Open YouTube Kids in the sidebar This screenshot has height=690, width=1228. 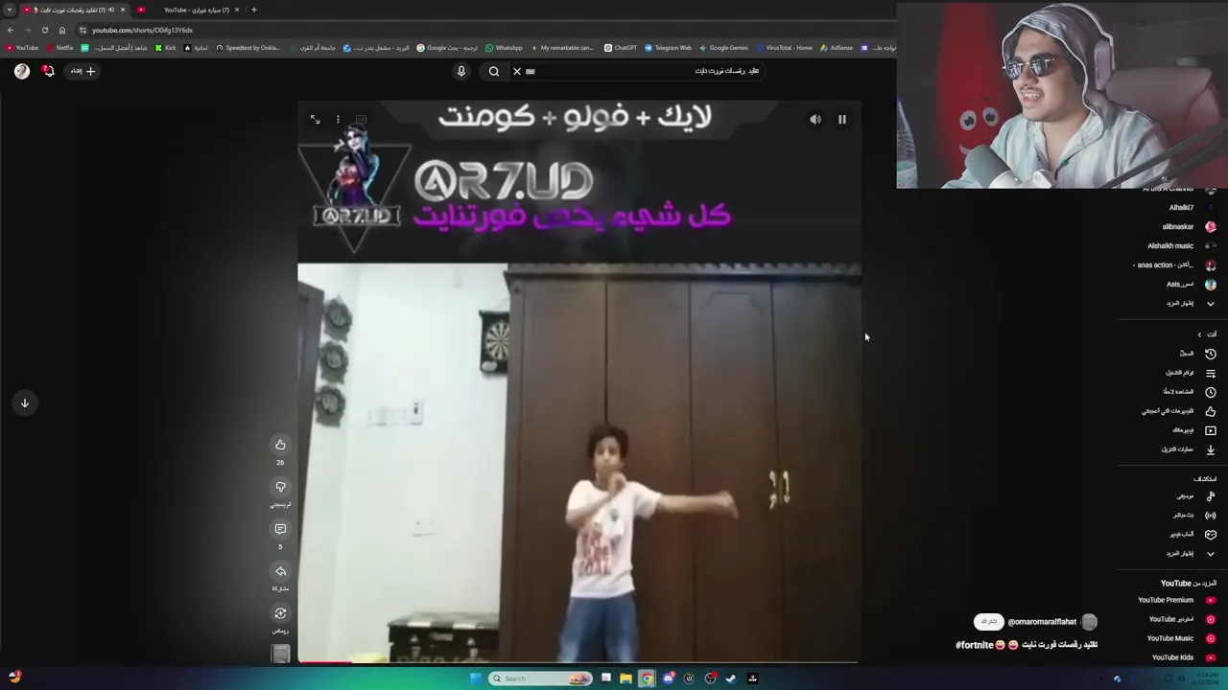(1184, 658)
